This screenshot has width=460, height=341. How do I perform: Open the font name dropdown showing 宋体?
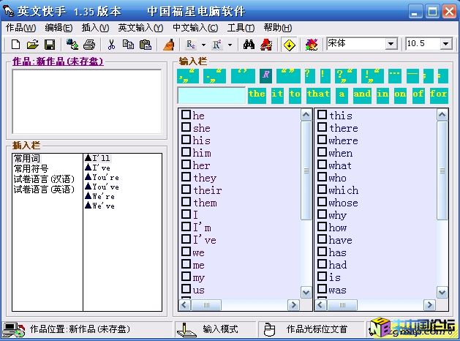pos(391,44)
